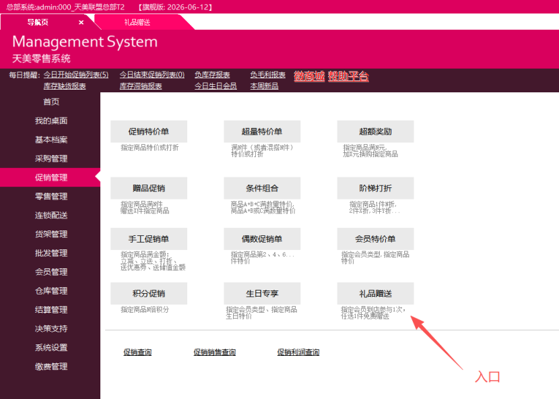Open the 本周新品 link
This screenshot has width=559, height=399.
point(264,86)
